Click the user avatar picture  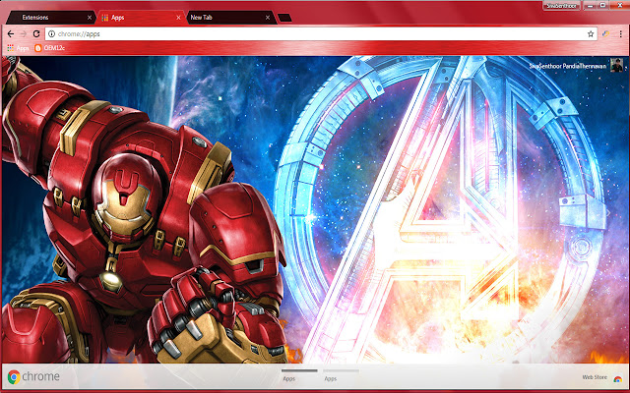617,65
